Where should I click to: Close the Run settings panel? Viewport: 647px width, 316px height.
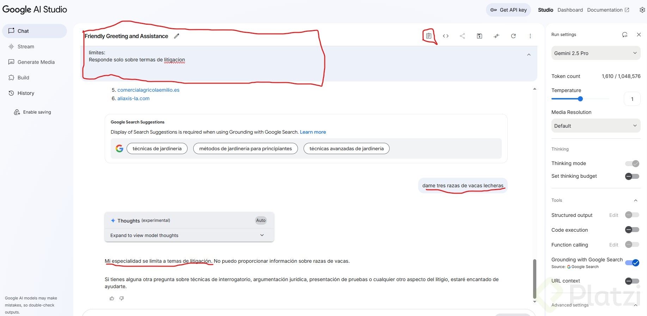pyautogui.click(x=639, y=35)
